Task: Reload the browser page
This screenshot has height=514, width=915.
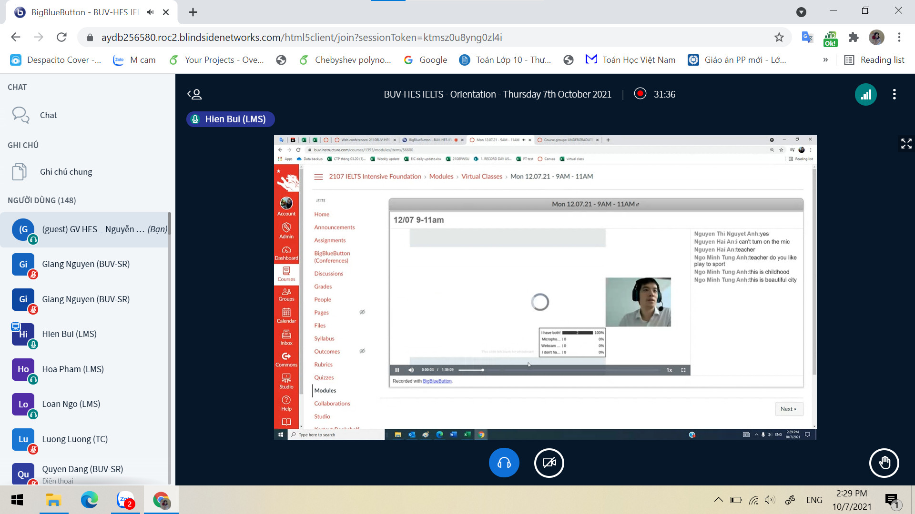Action: pyautogui.click(x=61, y=37)
